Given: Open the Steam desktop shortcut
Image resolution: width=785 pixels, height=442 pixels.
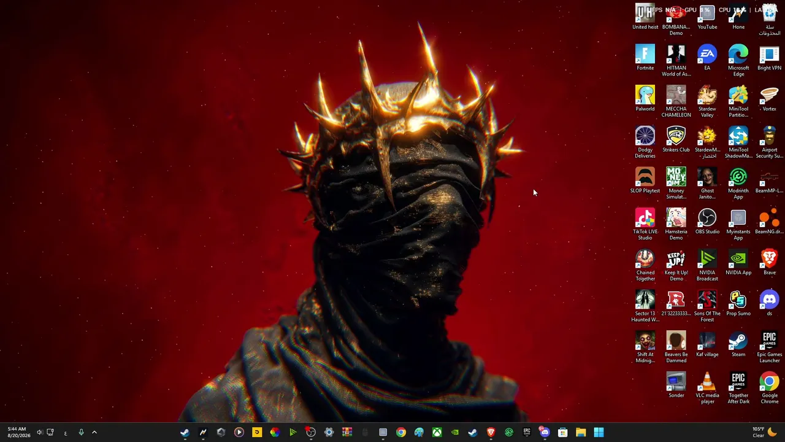Looking at the screenshot, I should point(738,345).
